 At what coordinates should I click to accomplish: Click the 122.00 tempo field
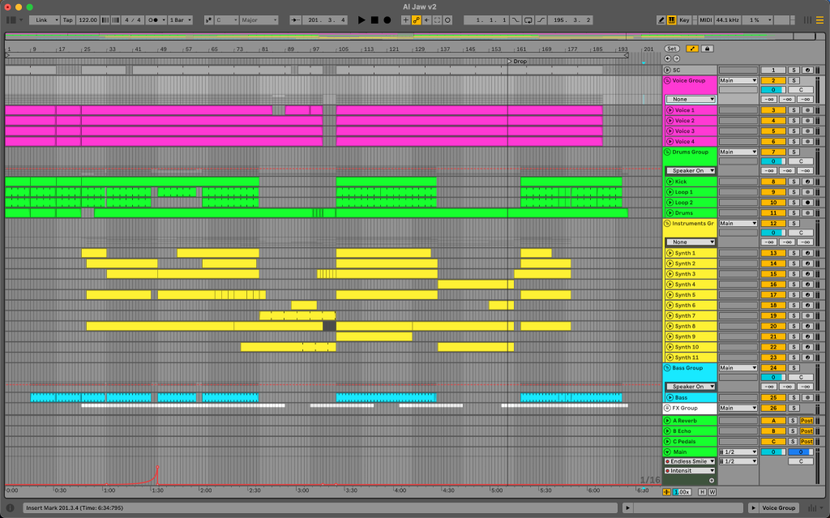[x=88, y=20]
